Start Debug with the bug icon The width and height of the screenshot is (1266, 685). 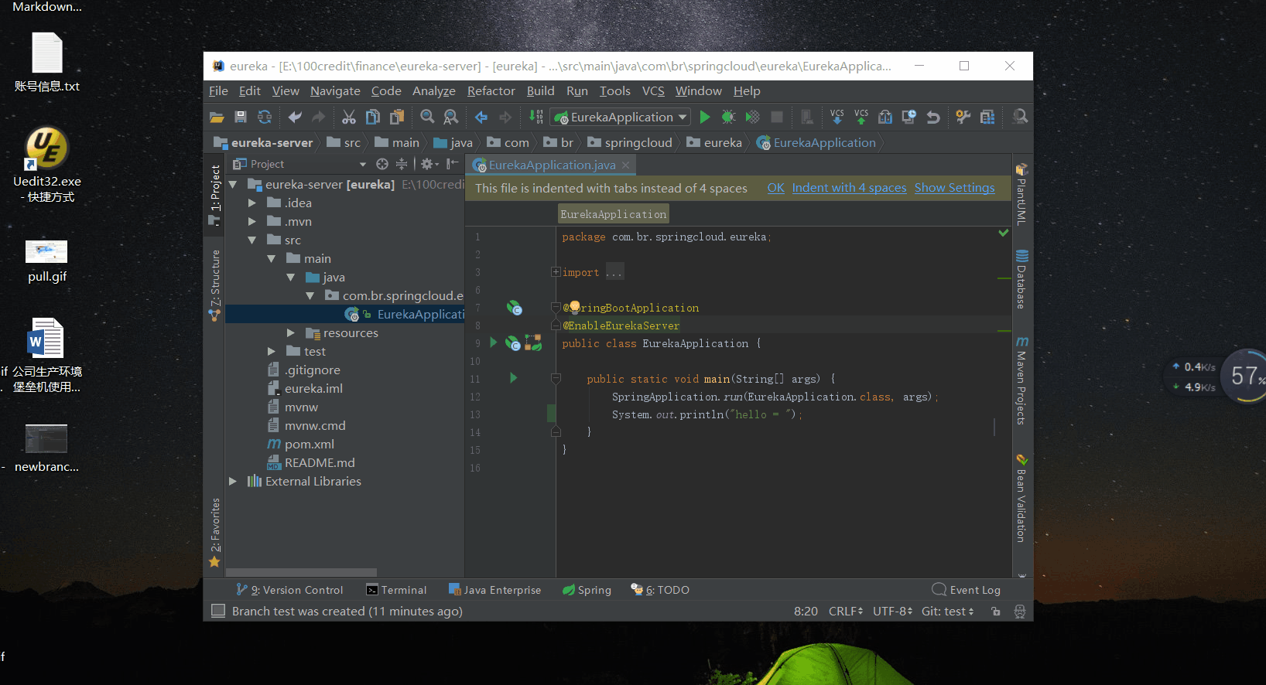click(728, 117)
